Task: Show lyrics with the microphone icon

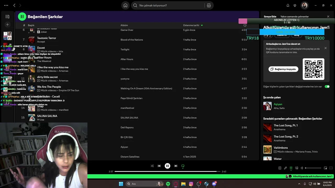Action: point(286,168)
